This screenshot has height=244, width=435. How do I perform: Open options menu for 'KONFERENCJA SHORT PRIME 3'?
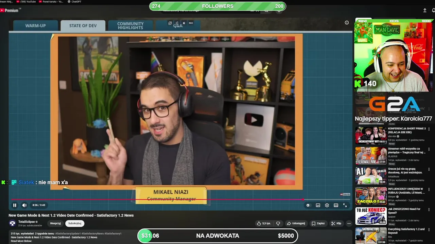(429, 129)
